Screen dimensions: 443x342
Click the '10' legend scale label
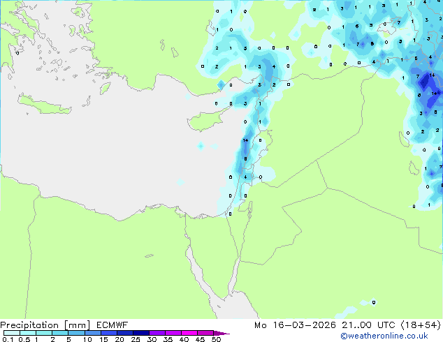[x=87, y=339]
